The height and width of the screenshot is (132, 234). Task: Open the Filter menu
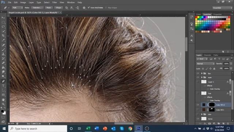[54, 3]
